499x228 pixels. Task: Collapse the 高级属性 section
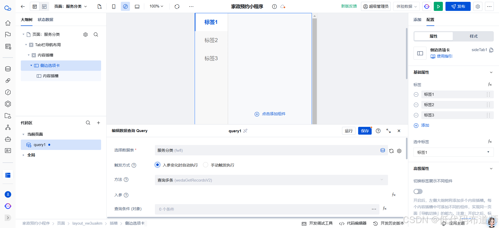click(x=491, y=169)
